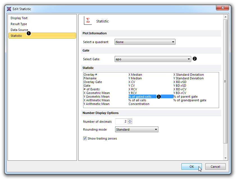Click the red sigma Statistic icon
The width and height of the screenshot is (237, 179).
click(88, 21)
